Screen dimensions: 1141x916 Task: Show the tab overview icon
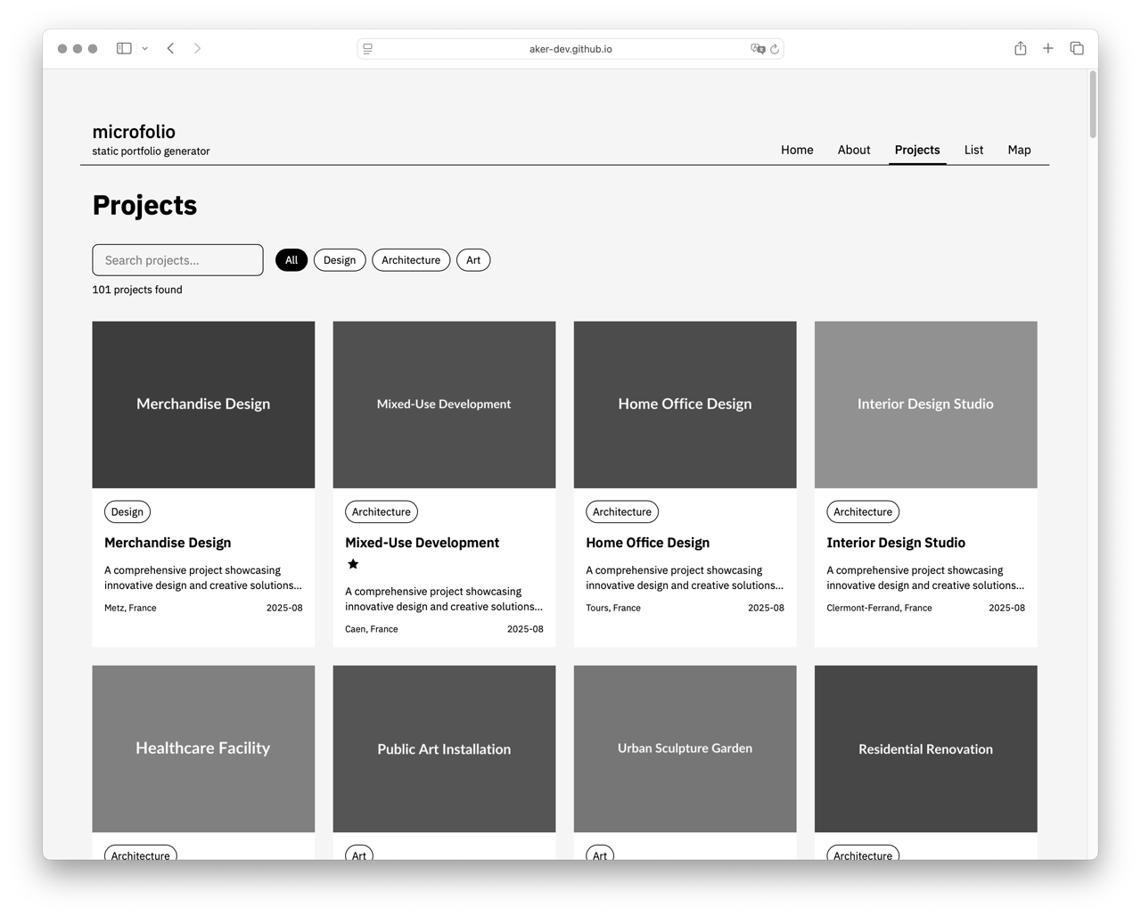point(1077,48)
